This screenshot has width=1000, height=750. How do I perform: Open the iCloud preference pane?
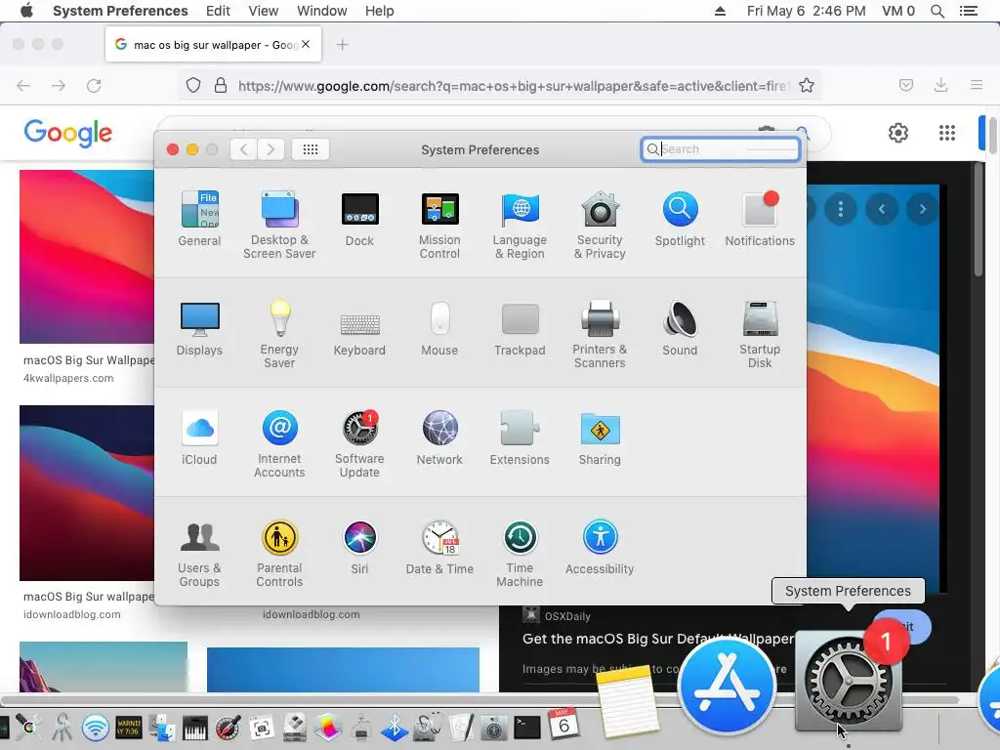point(199,437)
